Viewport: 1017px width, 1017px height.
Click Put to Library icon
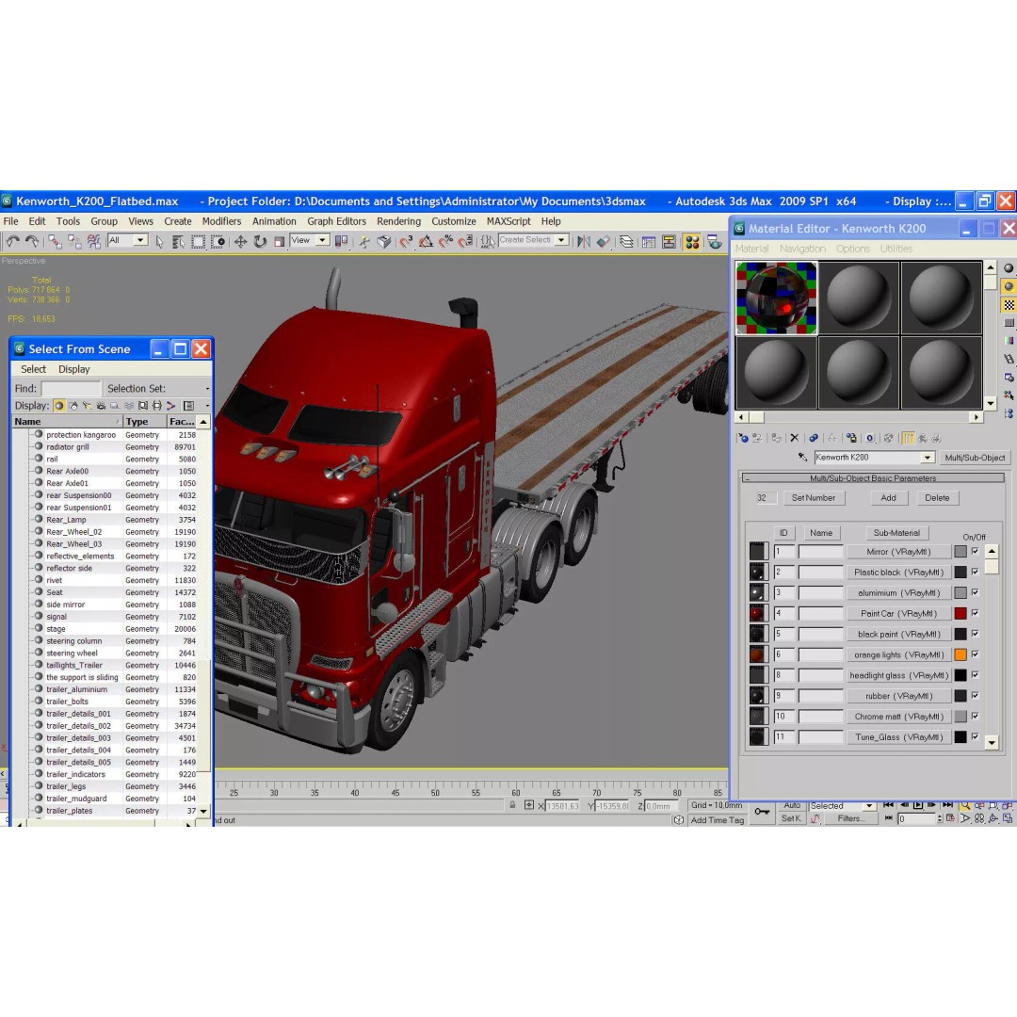click(x=851, y=439)
